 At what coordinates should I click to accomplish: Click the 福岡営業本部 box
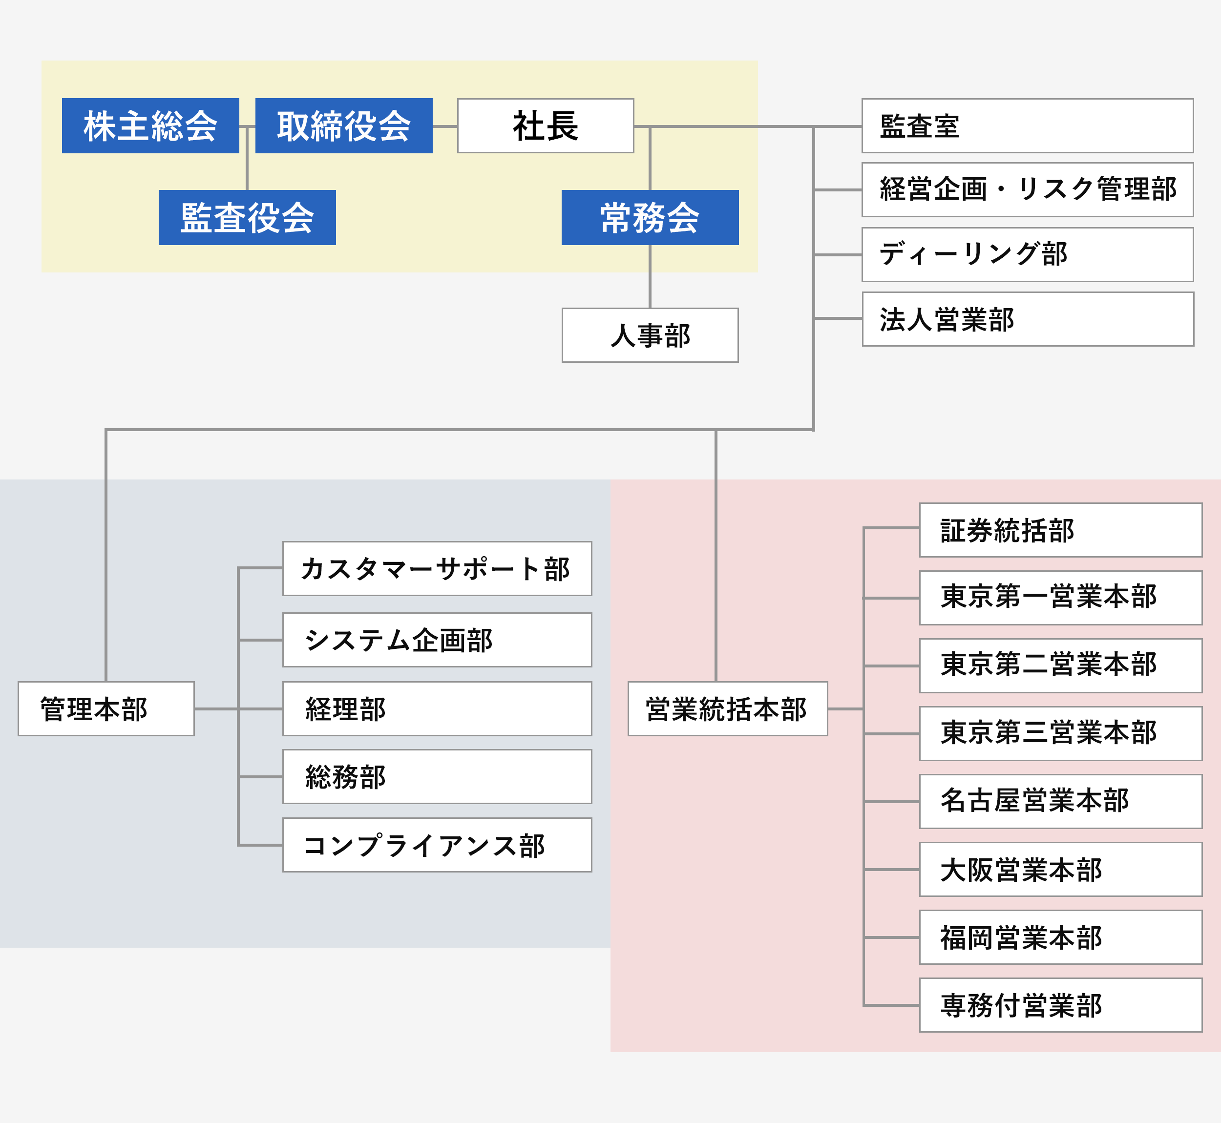(x=1060, y=937)
